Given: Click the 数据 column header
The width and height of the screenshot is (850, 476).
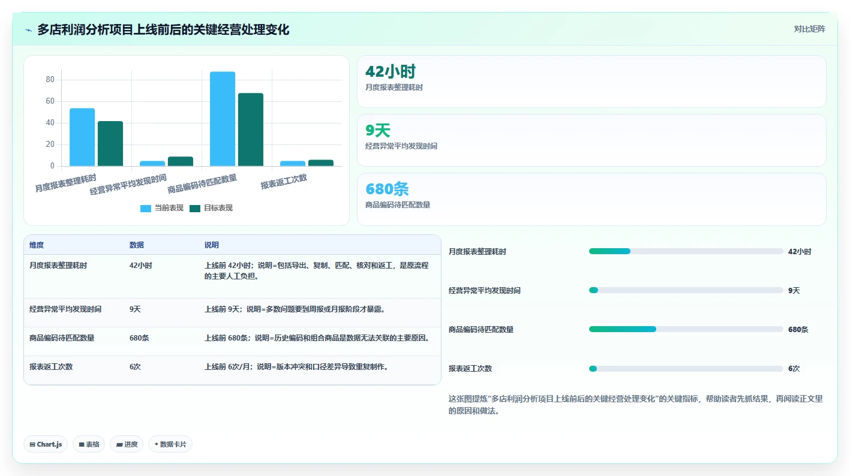Looking at the screenshot, I should [137, 245].
